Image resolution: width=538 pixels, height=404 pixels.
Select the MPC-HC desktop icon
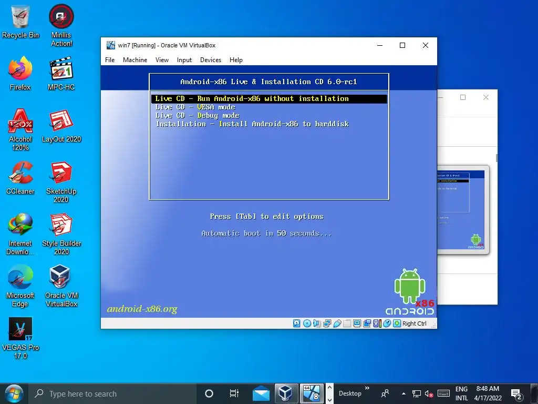click(x=61, y=74)
